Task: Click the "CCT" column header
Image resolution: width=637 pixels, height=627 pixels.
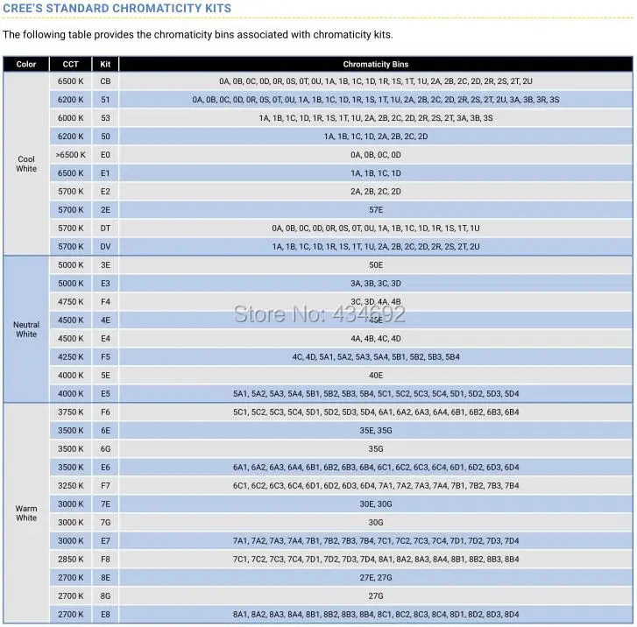Action: coord(70,64)
